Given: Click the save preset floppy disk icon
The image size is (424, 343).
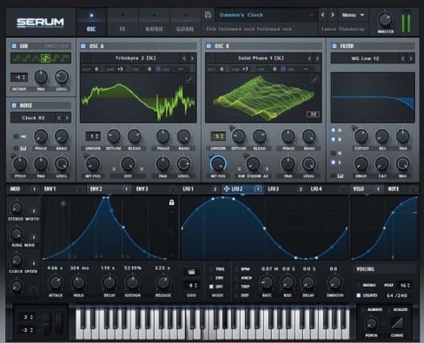Looking at the screenshot, I should (x=208, y=15).
